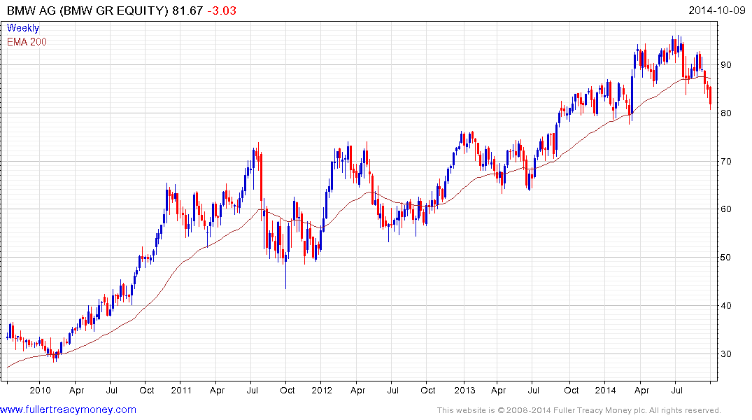The width and height of the screenshot is (752, 420).
Task: Click the copyright notice Fuller Treacy Money plc
Action: tap(579, 410)
